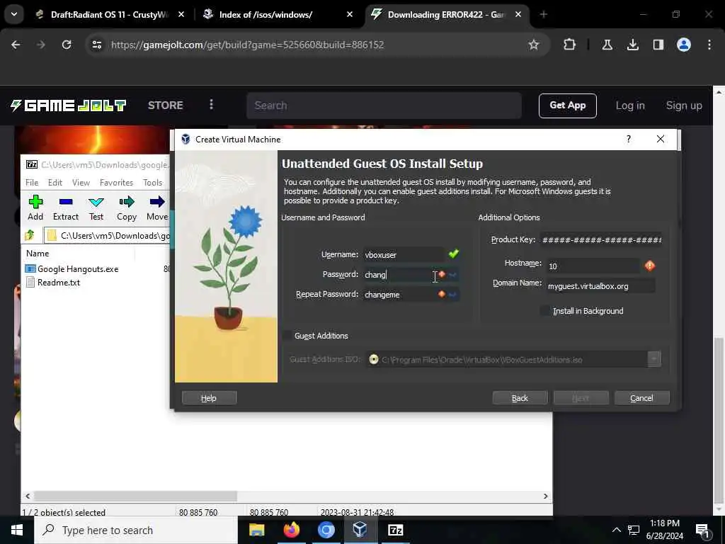Click hostname error warning icon
Image resolution: width=725 pixels, height=544 pixels.
pyautogui.click(x=650, y=266)
